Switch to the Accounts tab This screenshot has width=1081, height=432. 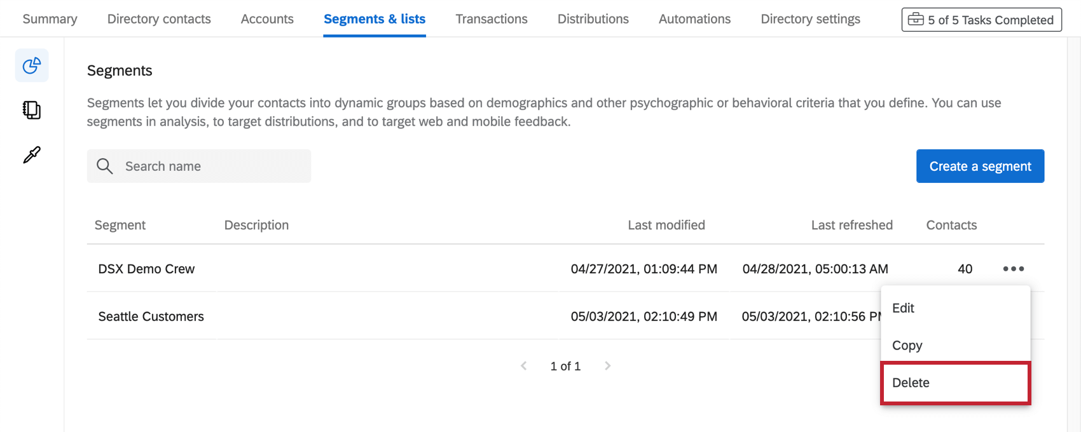[x=267, y=19]
